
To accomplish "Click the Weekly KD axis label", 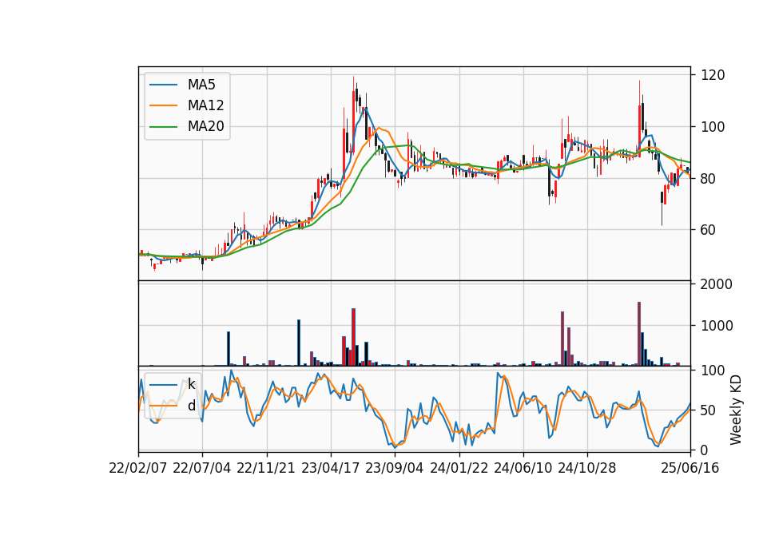I will 736,410.
